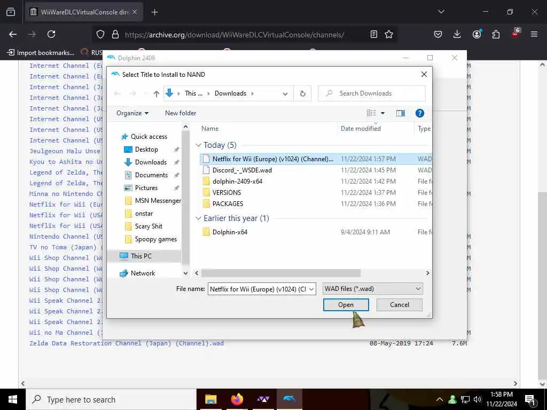This screenshot has height=410, width=547.
Task: Click New folder in the dialog toolbar
Action: (x=181, y=113)
